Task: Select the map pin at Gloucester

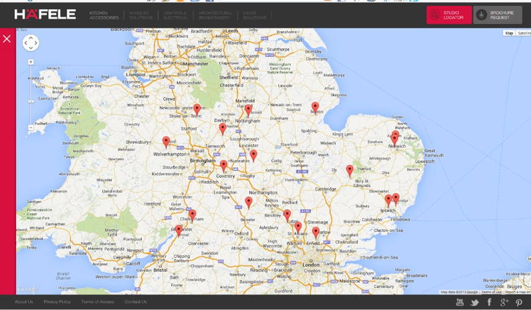Action: click(x=179, y=230)
